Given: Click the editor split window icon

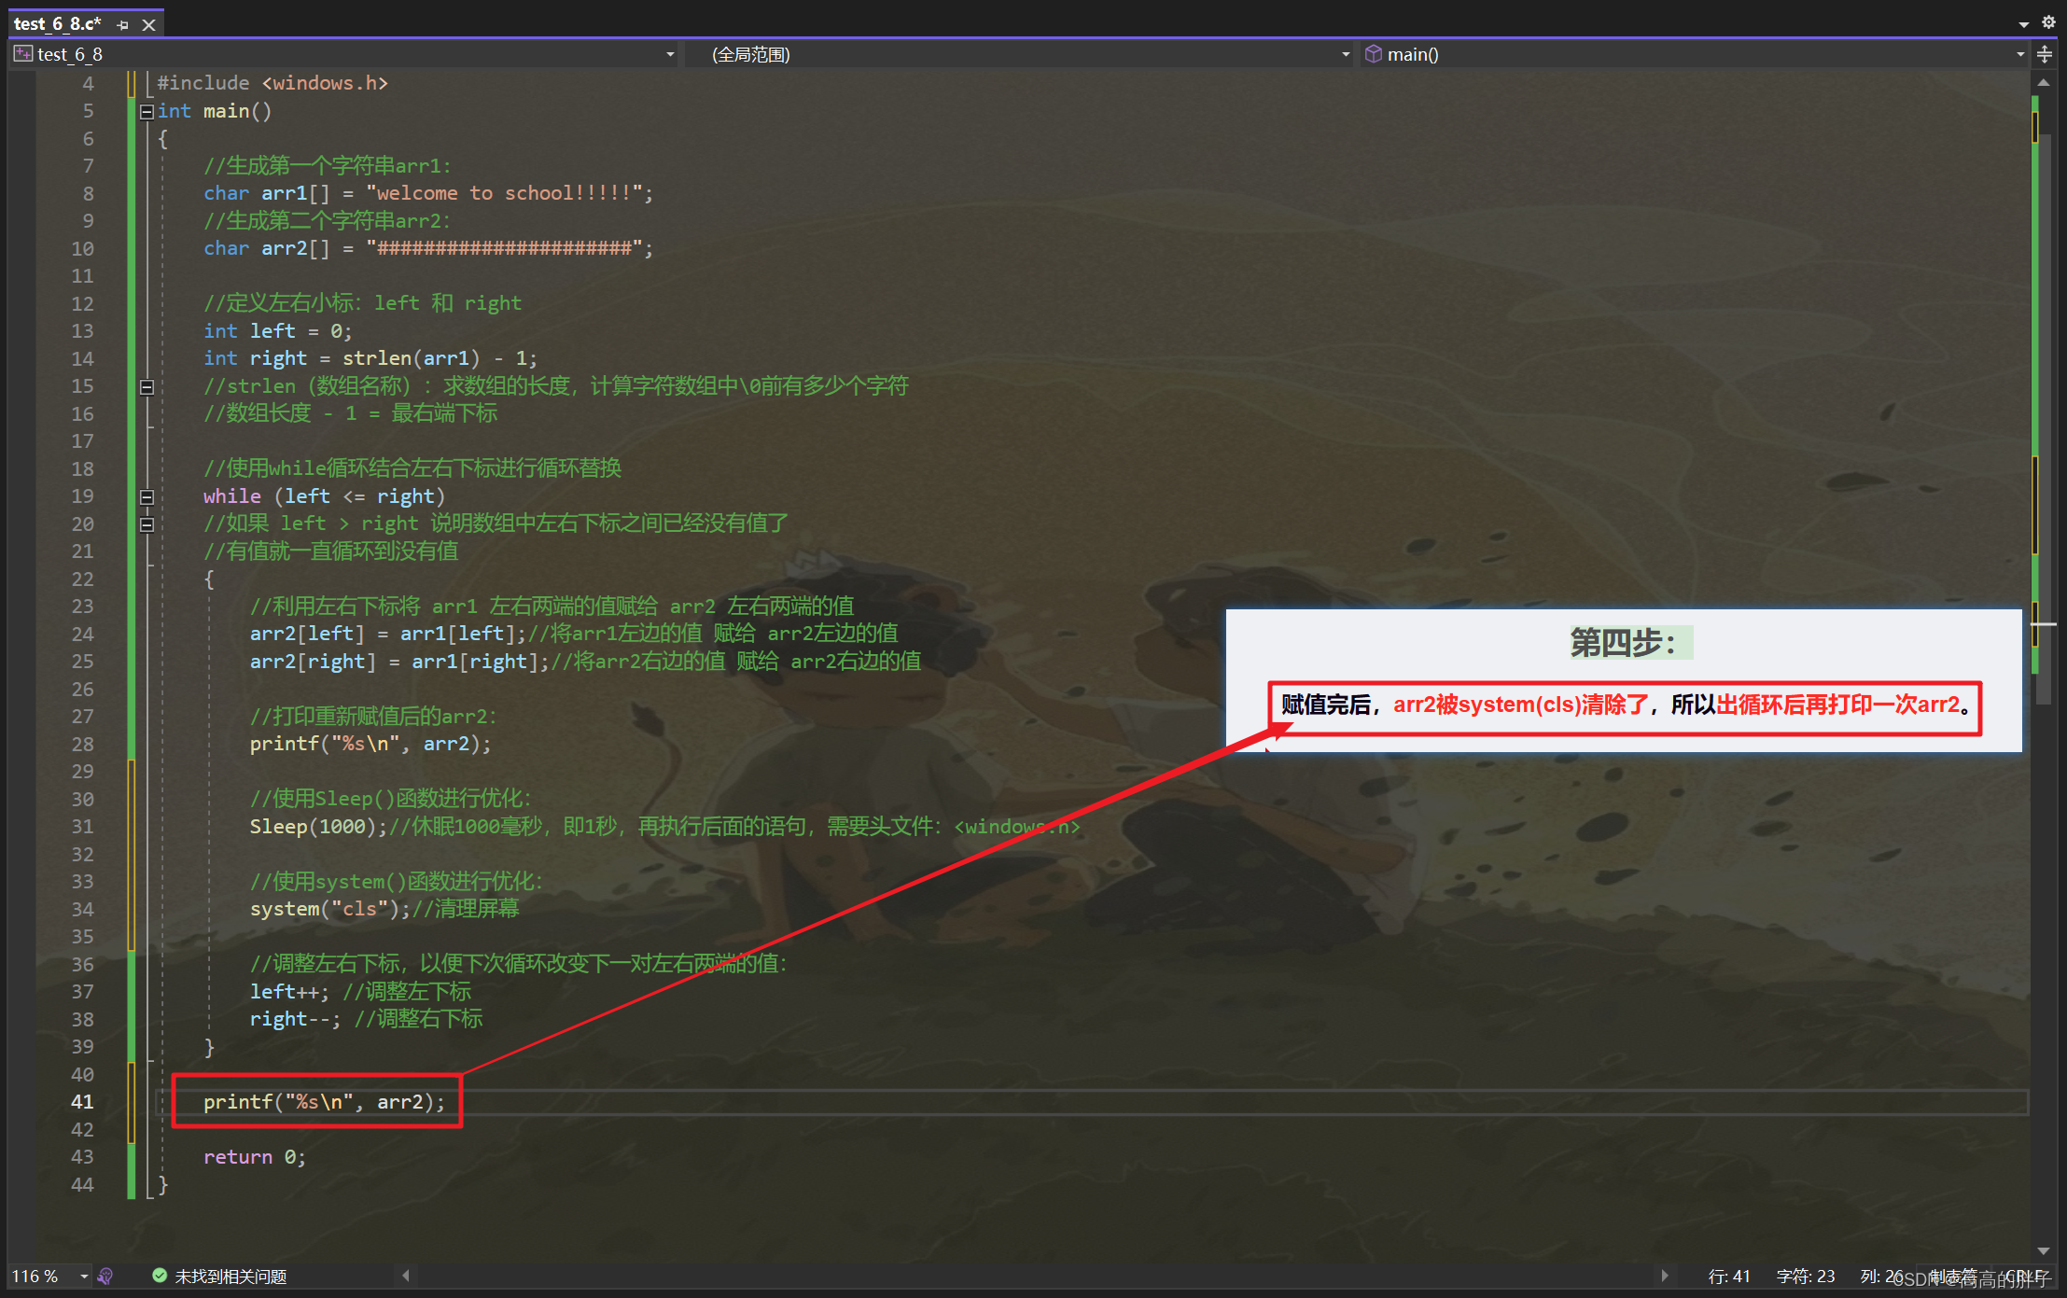Looking at the screenshot, I should point(2045,54).
